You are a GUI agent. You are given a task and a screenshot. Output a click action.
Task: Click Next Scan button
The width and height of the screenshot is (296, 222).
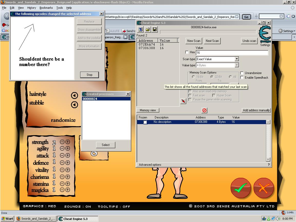point(212,41)
